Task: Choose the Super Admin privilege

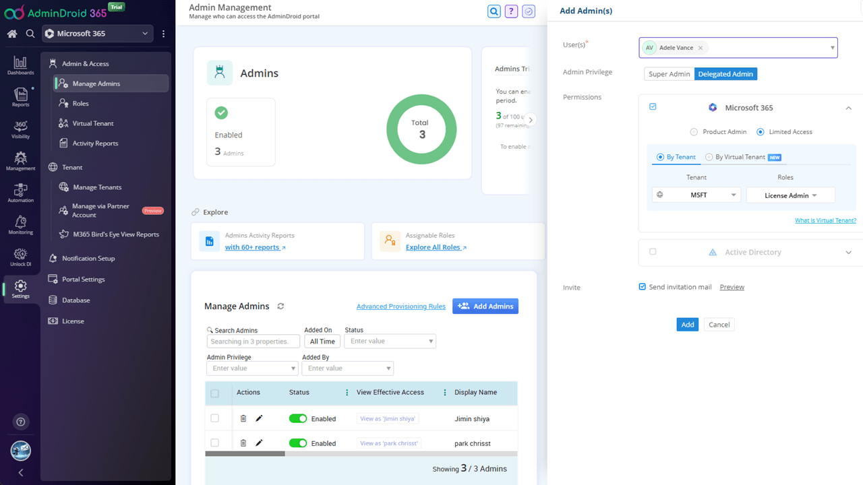Action: coord(669,74)
